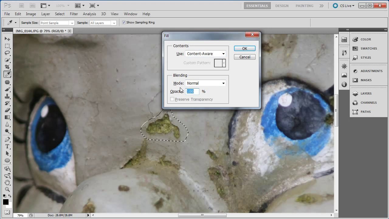The width and height of the screenshot is (389, 219).
Task: Open the Edit menu
Action: [18, 14]
